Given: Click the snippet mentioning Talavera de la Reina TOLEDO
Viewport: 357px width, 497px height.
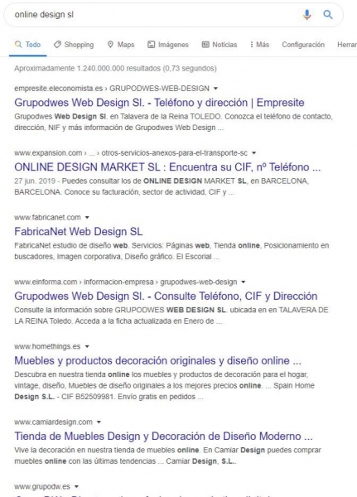Looking at the screenshot, I should point(173,122).
